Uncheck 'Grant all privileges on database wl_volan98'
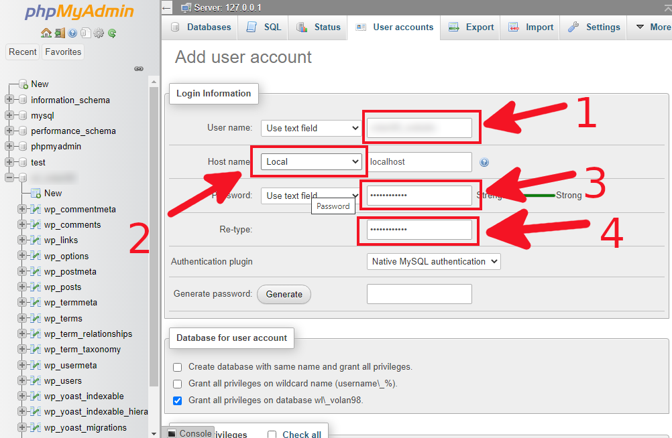Viewport: 672px width, 438px height. point(178,401)
